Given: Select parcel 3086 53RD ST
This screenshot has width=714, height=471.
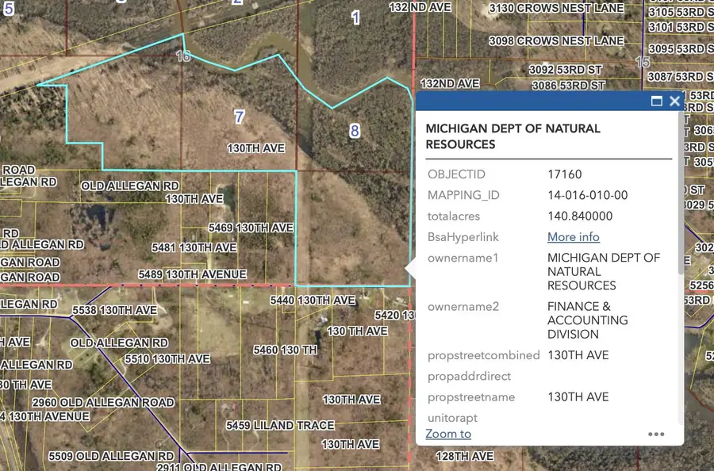Looking at the screenshot, I should point(568,86).
